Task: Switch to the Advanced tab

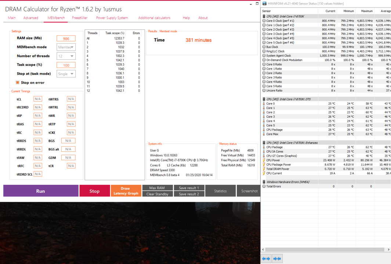Action: [31, 18]
